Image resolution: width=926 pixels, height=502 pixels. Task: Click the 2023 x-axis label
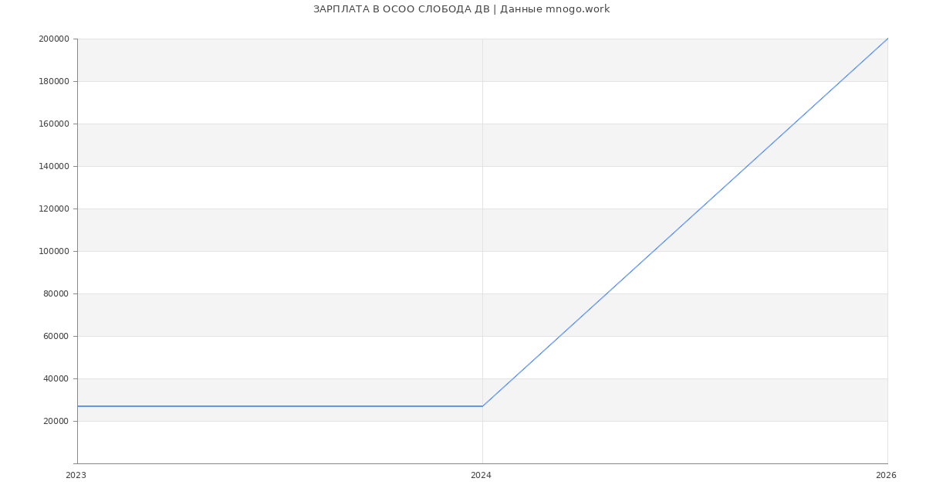click(x=76, y=476)
